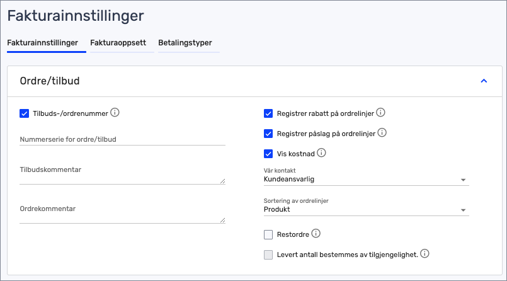The width and height of the screenshot is (507, 281).
Task: Click into the Tilbudskommentar text area
Action: [x=123, y=174]
